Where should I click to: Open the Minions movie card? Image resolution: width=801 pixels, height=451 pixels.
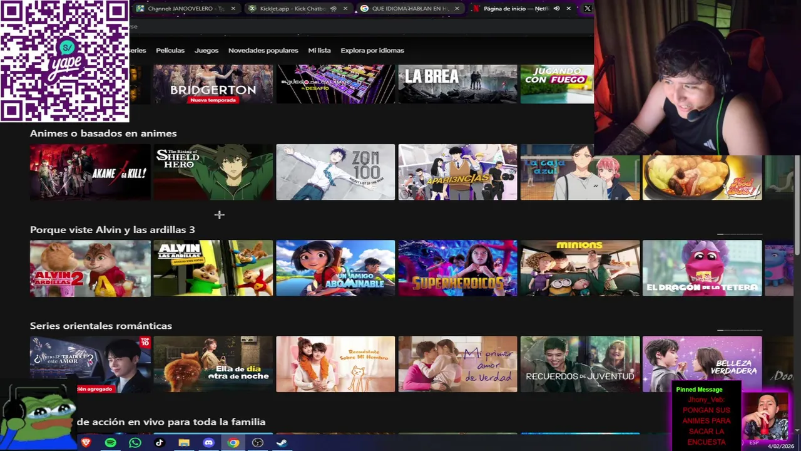pos(580,268)
